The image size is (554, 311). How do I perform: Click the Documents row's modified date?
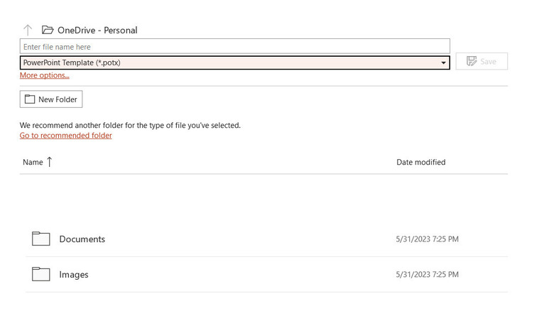point(427,239)
